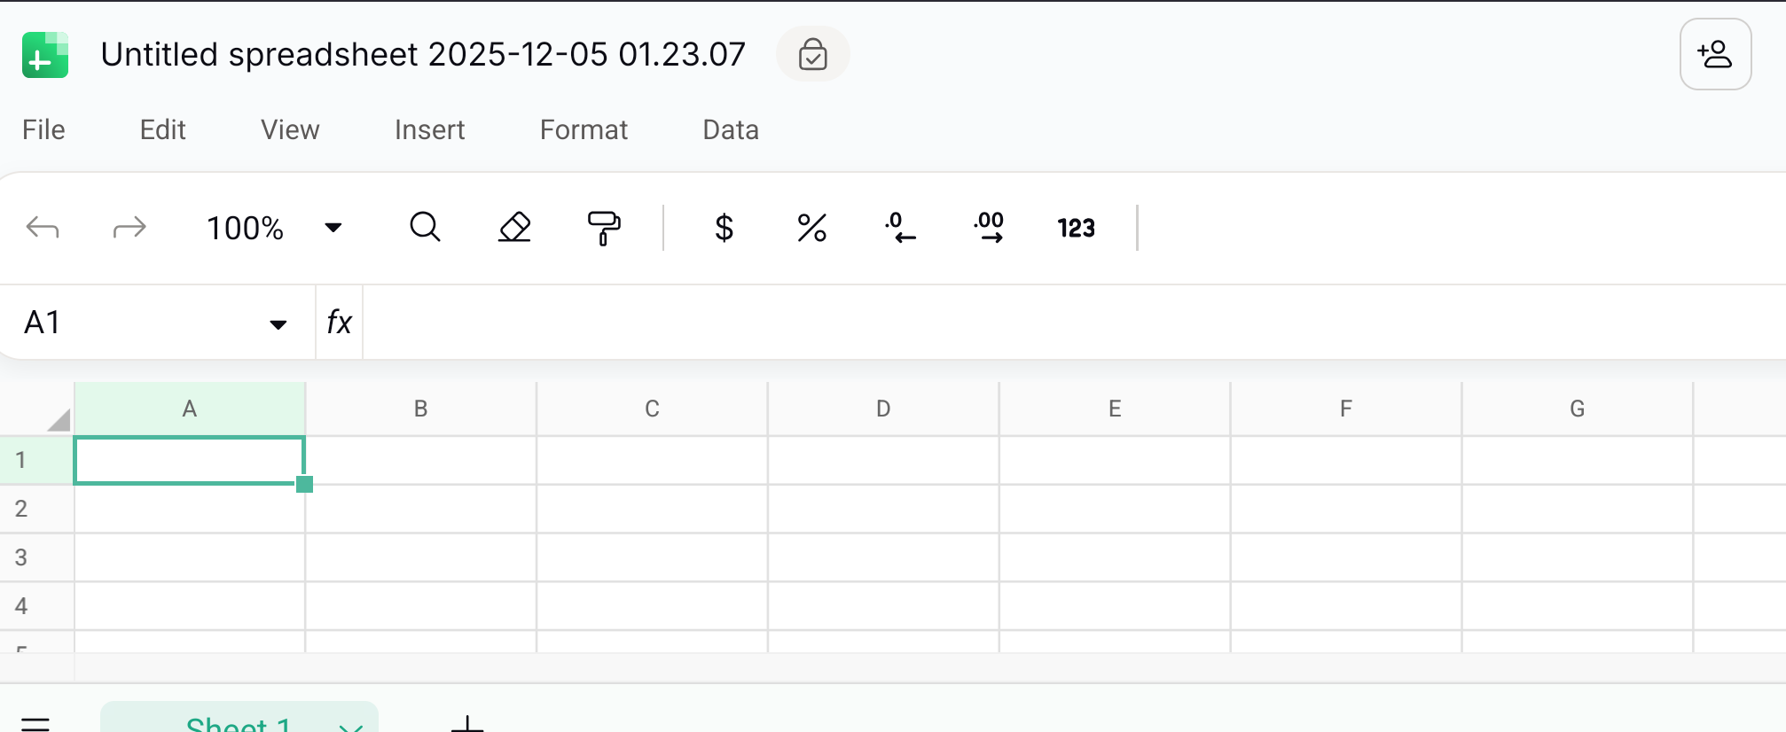The image size is (1786, 732).
Task: Apply currency format with dollar icon
Action: pyautogui.click(x=724, y=228)
